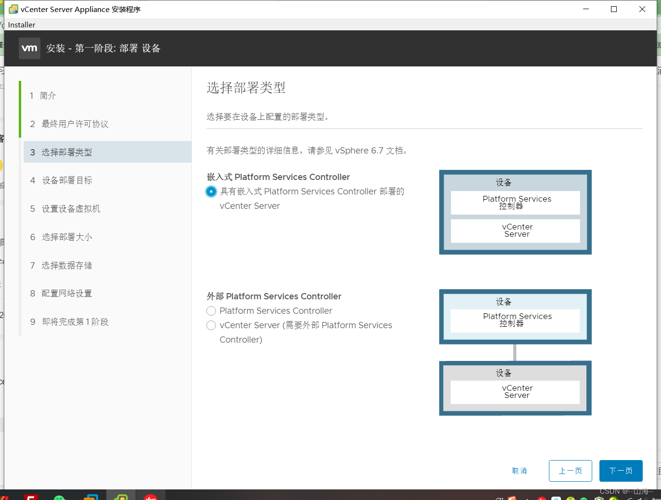
Task: Select external Platform Services Controller radio button
Action: (211, 311)
